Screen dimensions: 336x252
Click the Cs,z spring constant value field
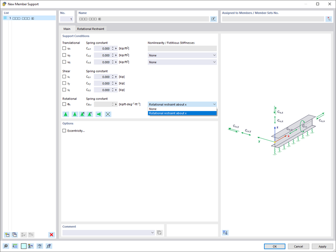tap(103, 90)
